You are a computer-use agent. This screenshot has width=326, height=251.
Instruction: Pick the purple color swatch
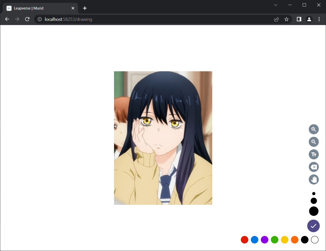coord(265,240)
